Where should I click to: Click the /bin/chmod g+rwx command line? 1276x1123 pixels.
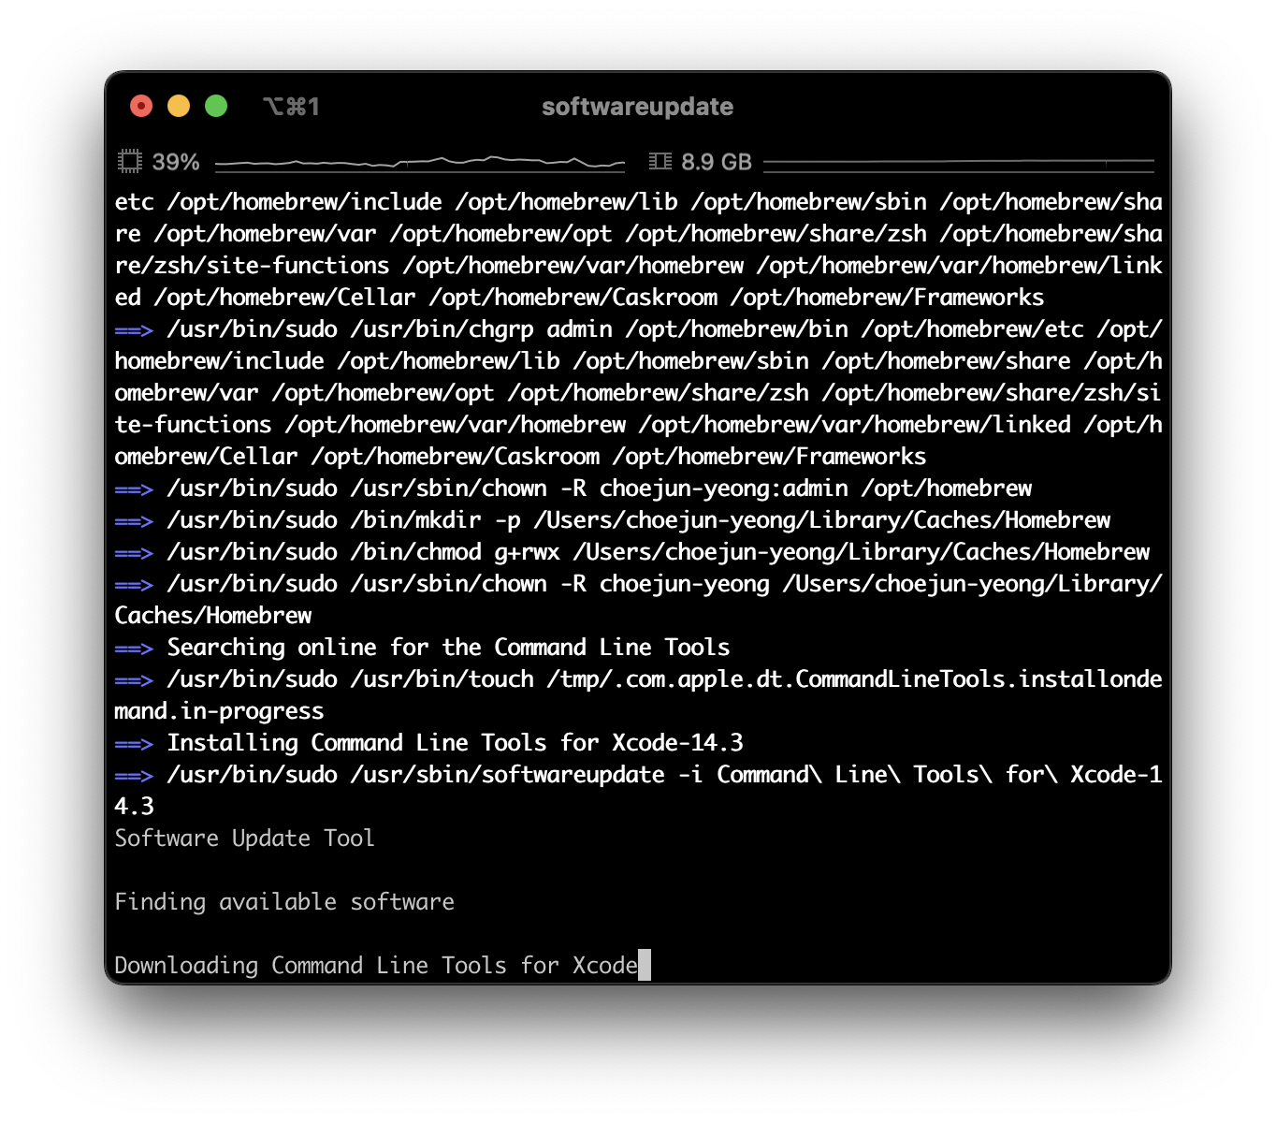coord(659,551)
